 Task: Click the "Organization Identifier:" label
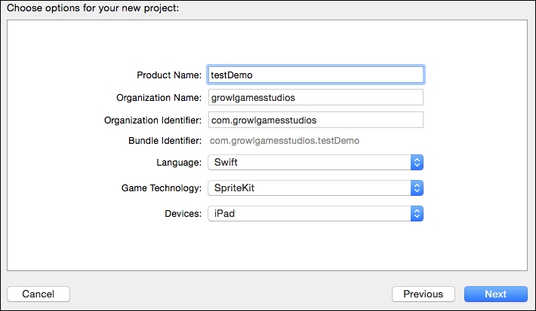[152, 120]
